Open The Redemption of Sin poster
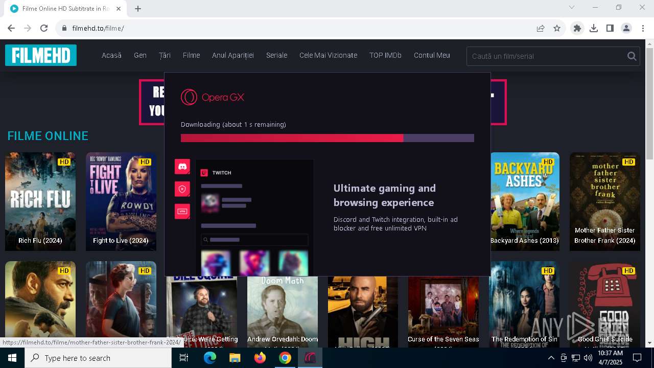The width and height of the screenshot is (654, 368). coord(524,305)
